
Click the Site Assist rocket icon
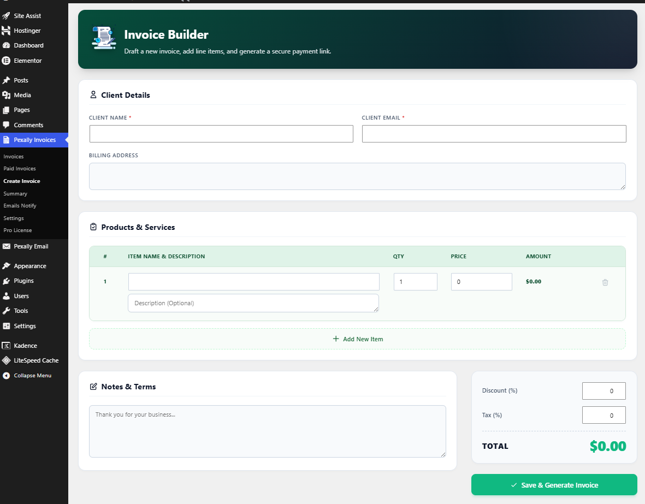tap(6, 16)
